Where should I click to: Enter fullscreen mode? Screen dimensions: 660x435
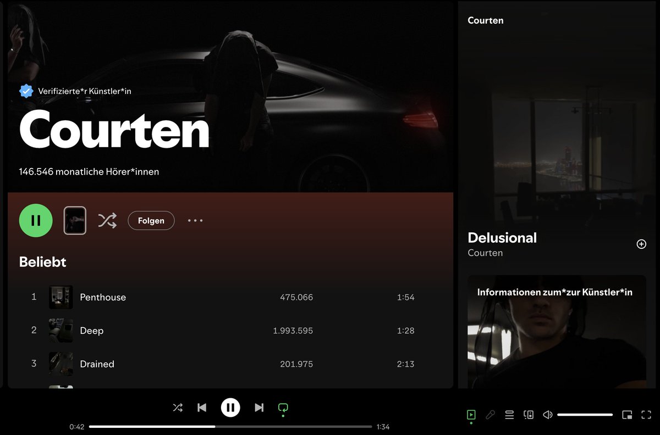(646, 415)
